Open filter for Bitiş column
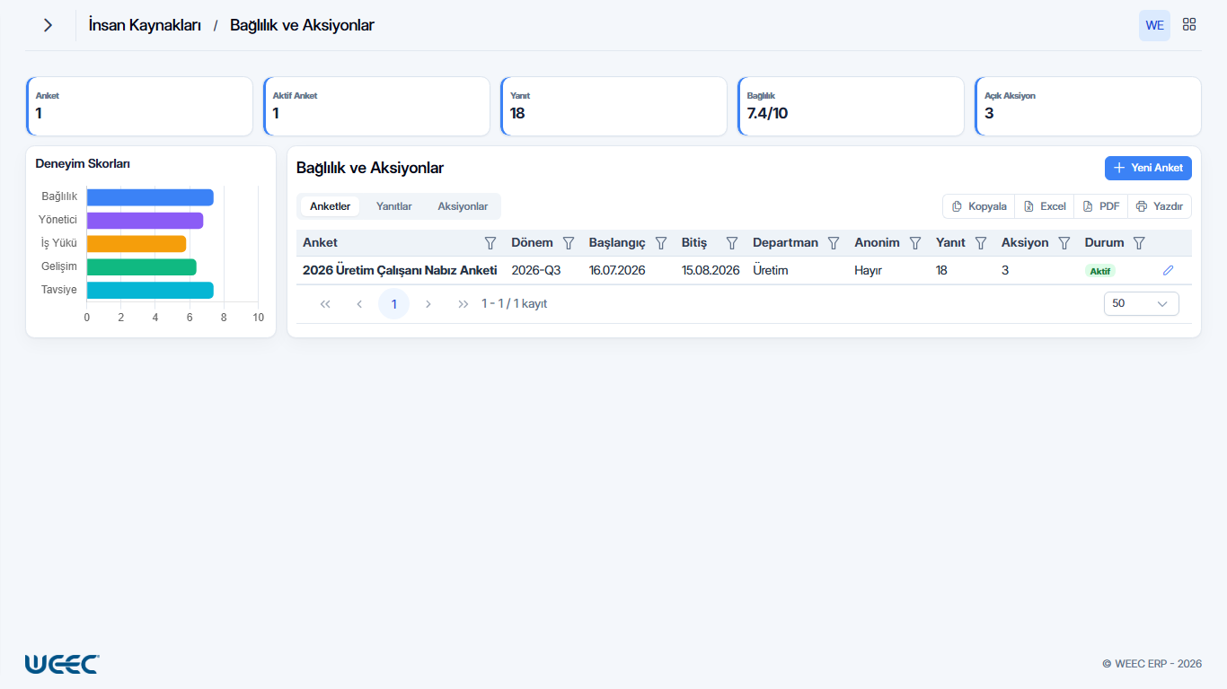This screenshot has height=689, width=1227. coord(732,243)
